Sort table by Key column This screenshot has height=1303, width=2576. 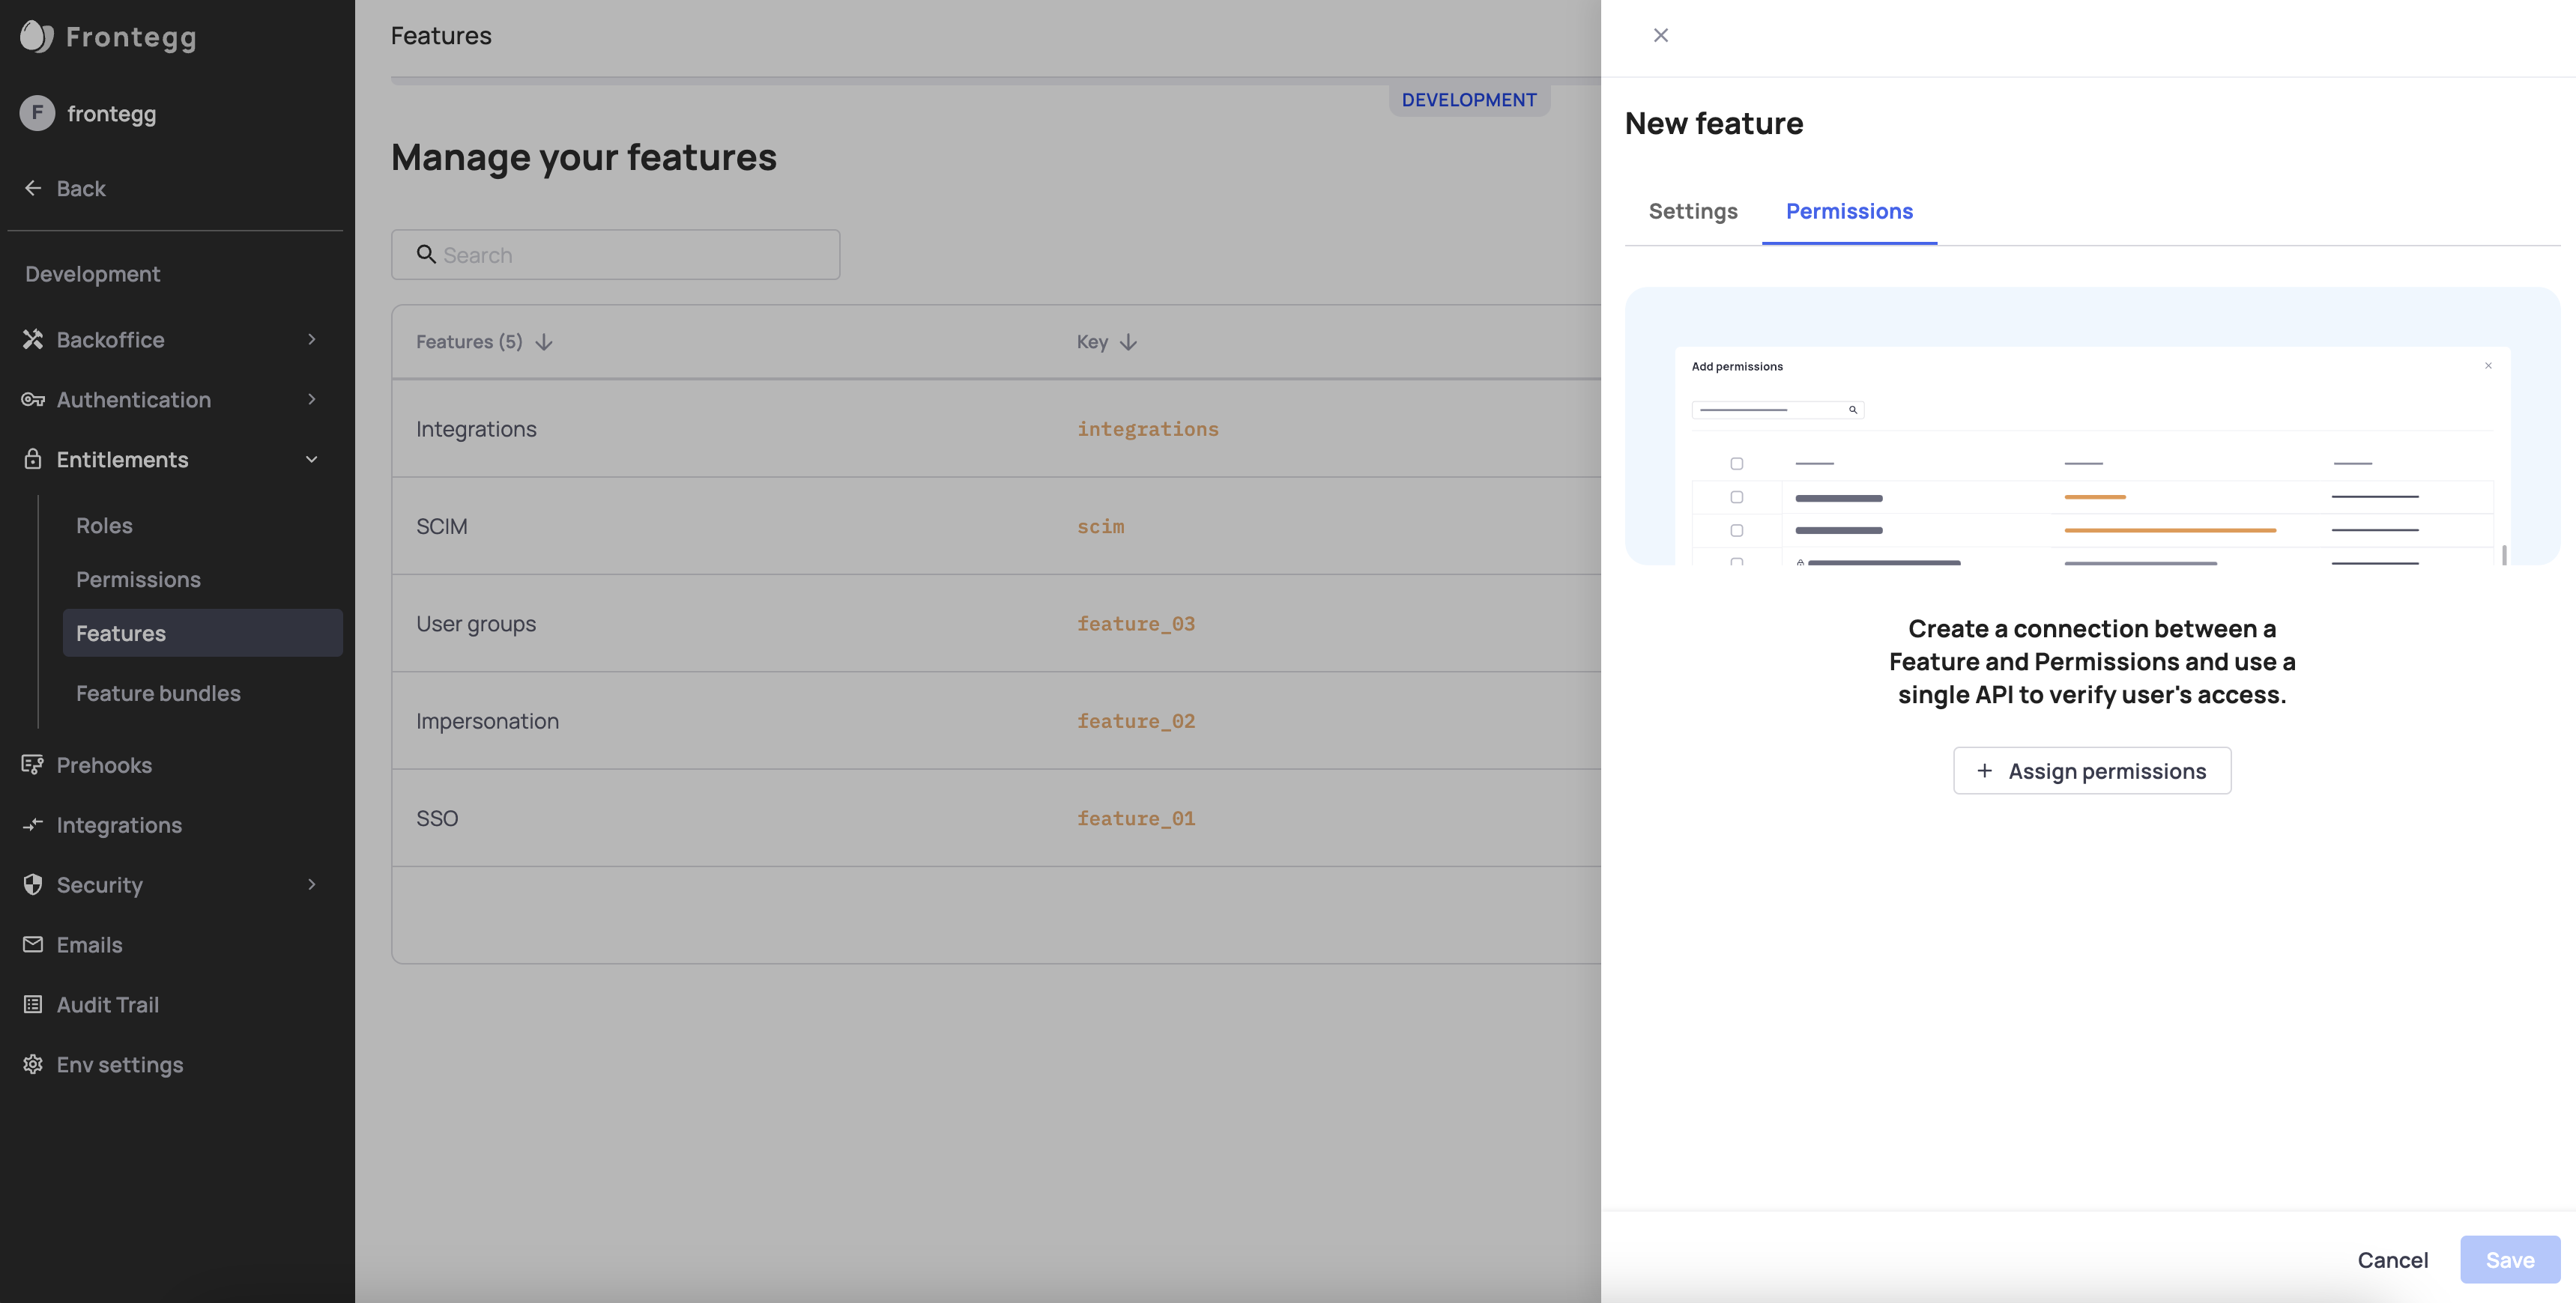click(x=1128, y=341)
